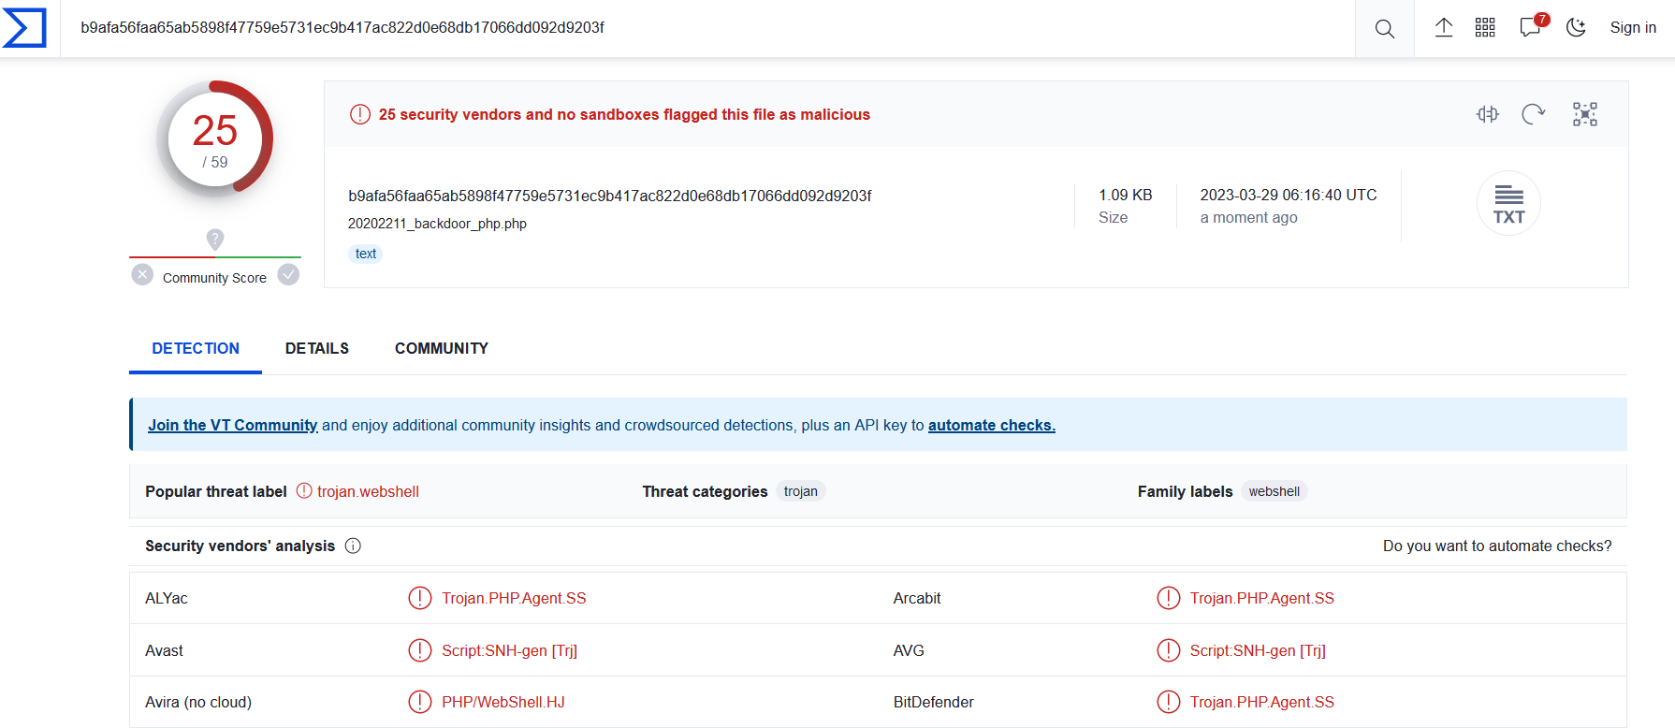
Task: Click the trojan threat category tag
Action: coord(801,492)
